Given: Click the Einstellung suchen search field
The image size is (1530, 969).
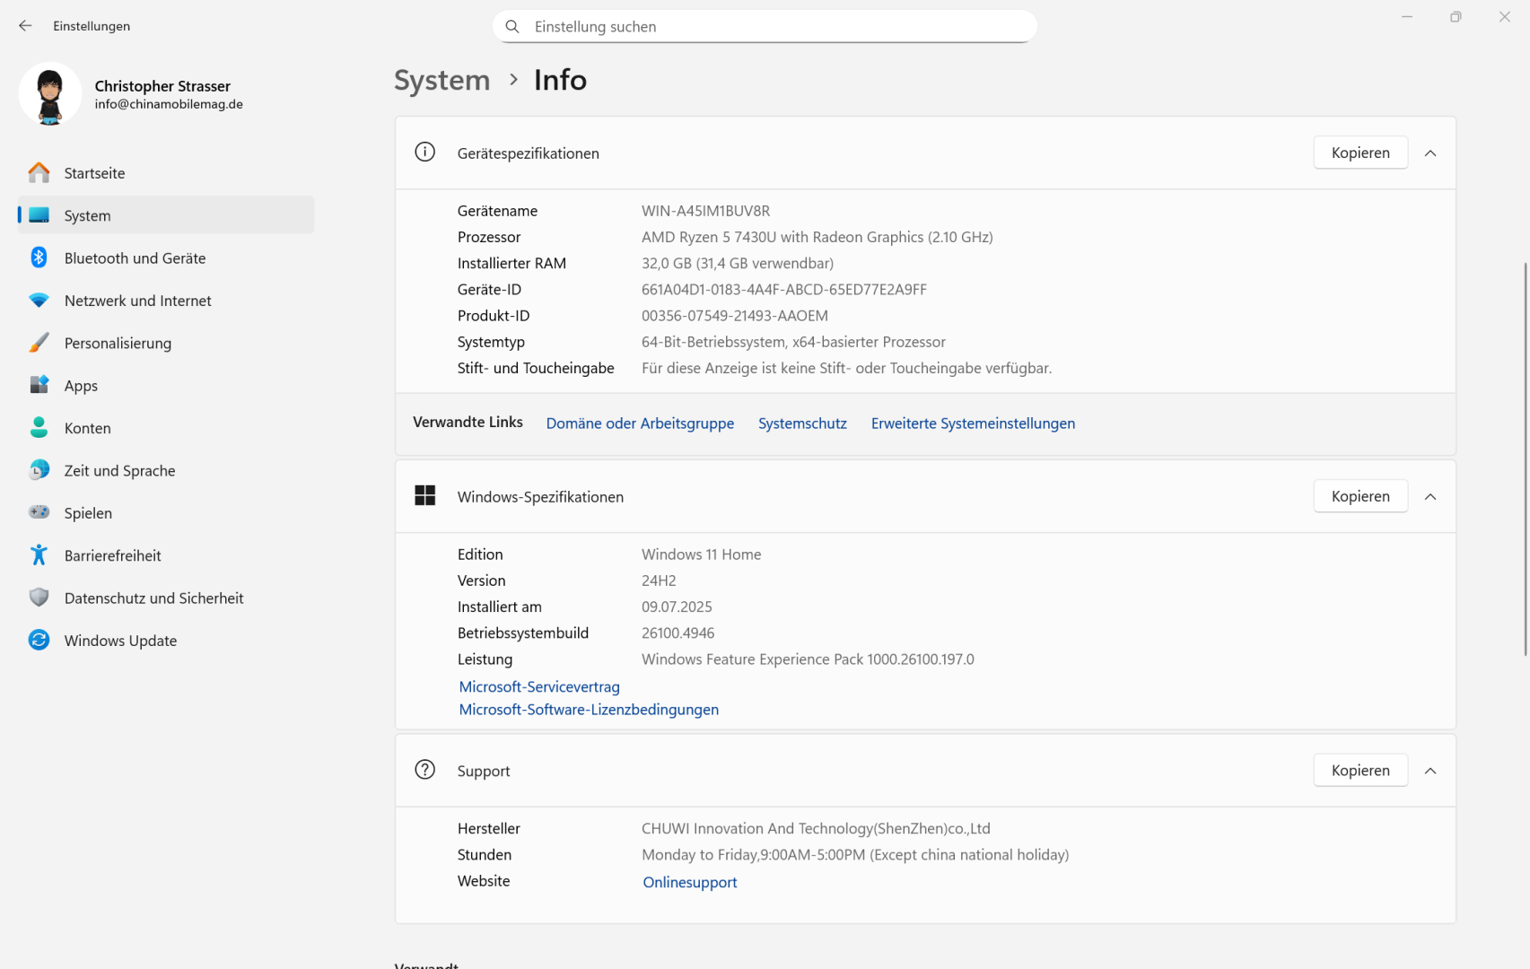Looking at the screenshot, I should pyautogui.click(x=765, y=27).
